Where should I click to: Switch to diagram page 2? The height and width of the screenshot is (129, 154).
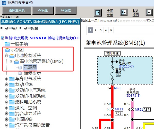click(96, 30)
